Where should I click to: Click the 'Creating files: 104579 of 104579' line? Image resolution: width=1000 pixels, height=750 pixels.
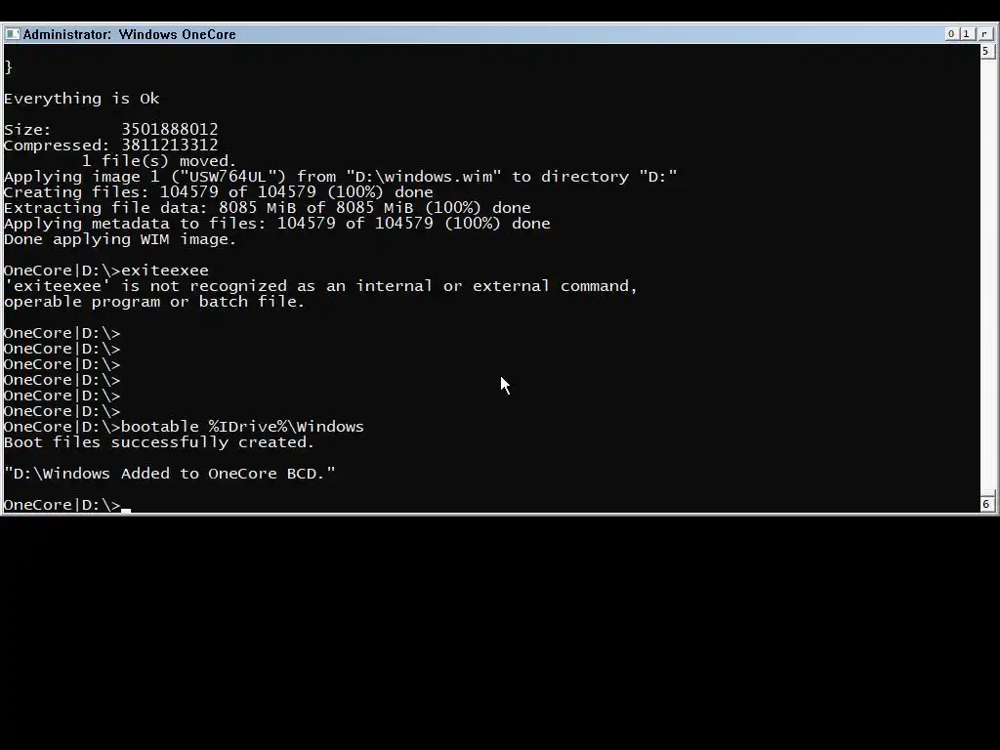coord(219,192)
